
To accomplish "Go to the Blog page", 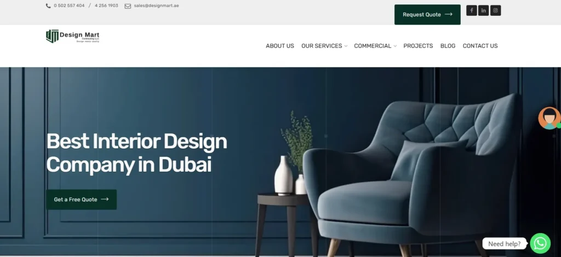I will pos(448,46).
